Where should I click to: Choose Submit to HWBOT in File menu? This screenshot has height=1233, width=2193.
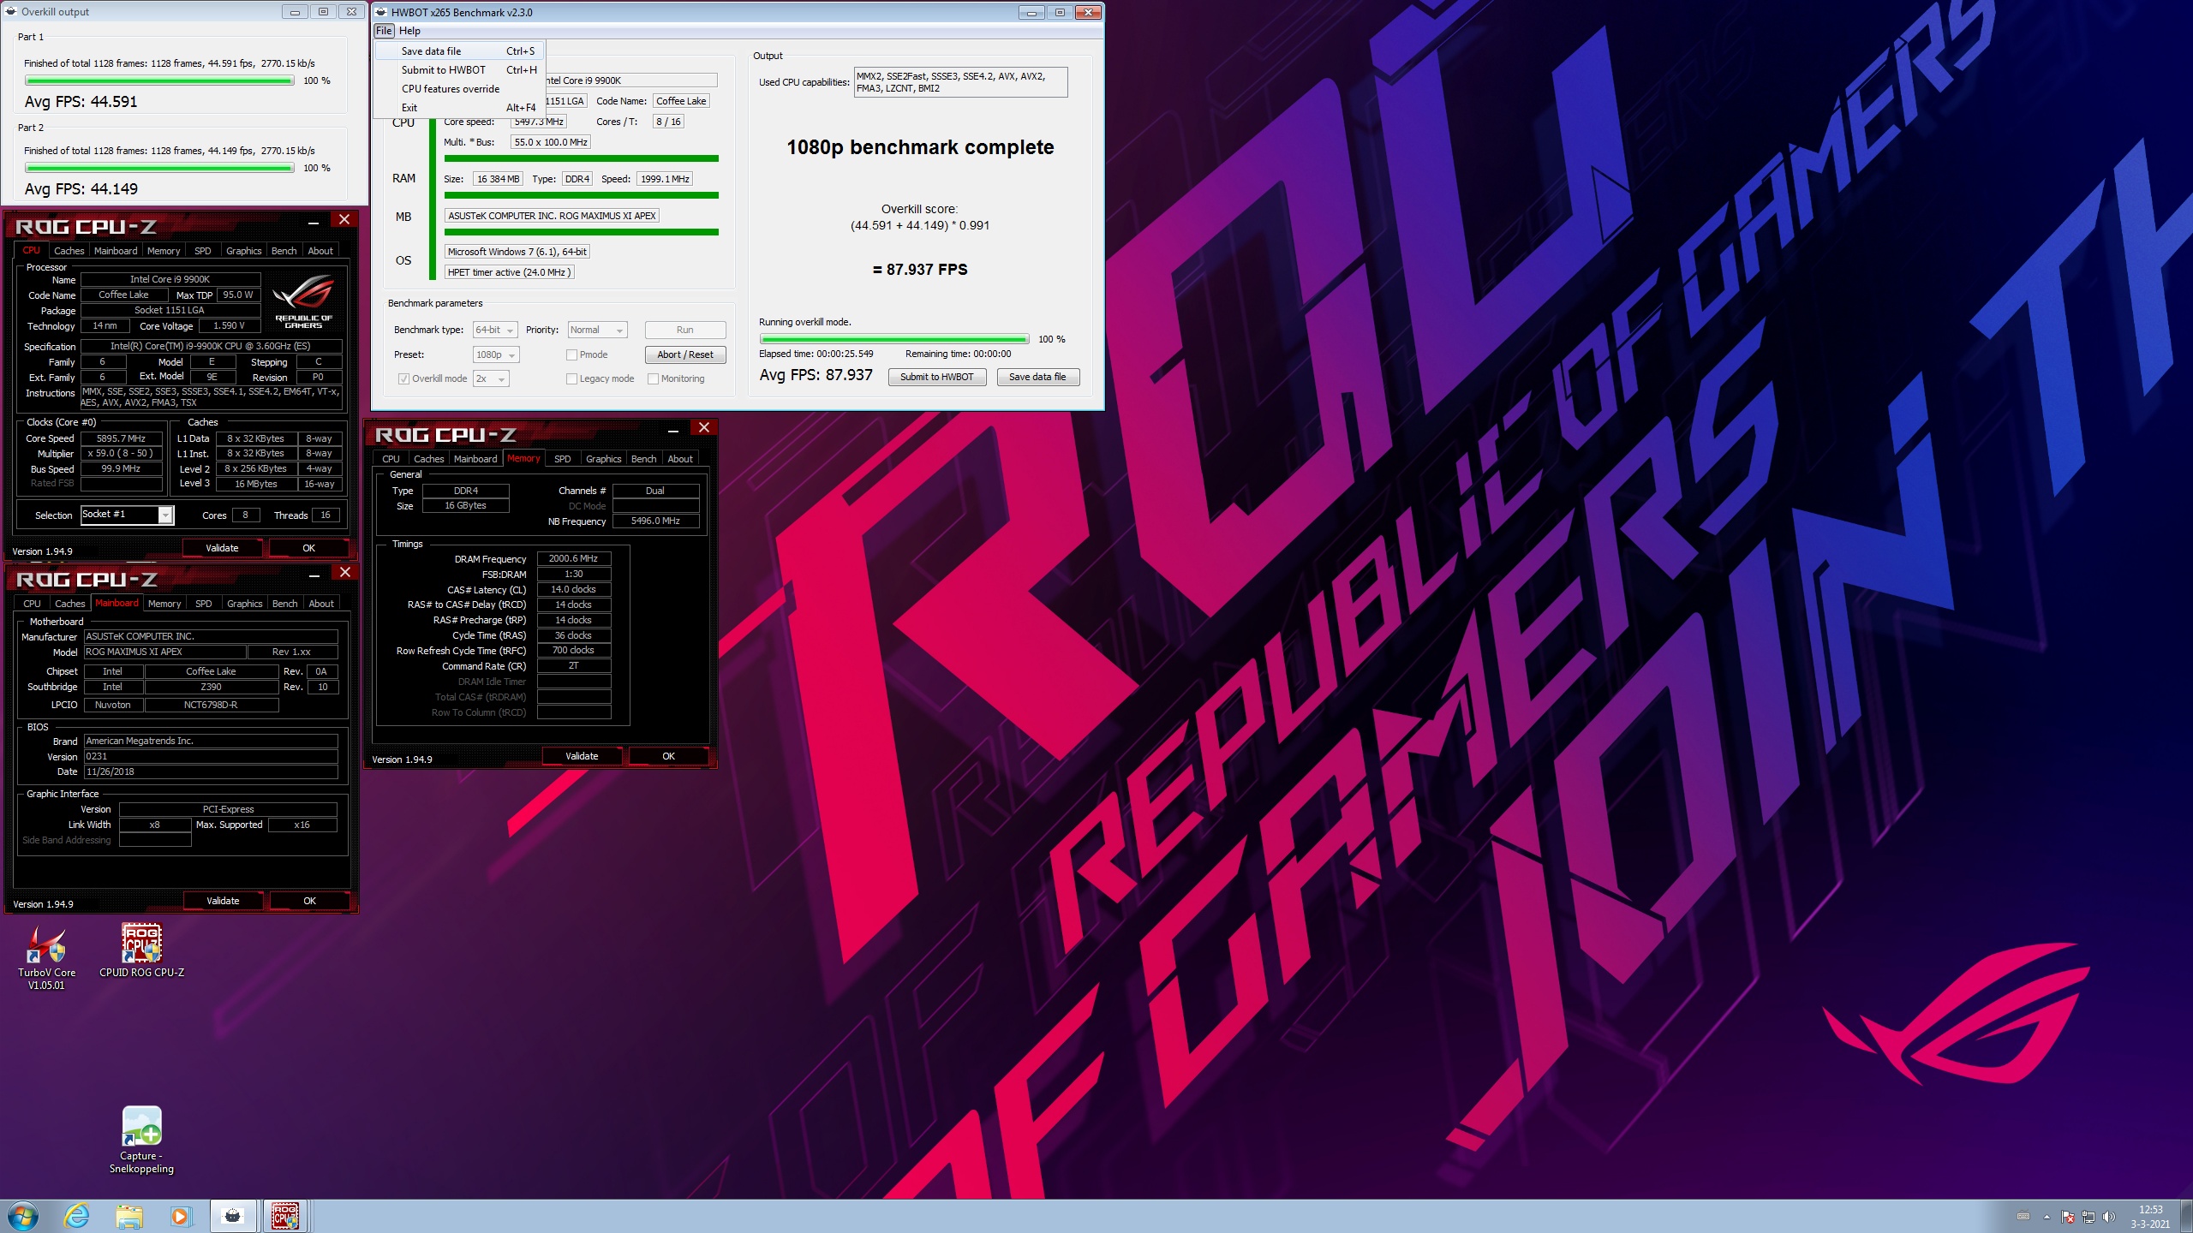pyautogui.click(x=459, y=70)
